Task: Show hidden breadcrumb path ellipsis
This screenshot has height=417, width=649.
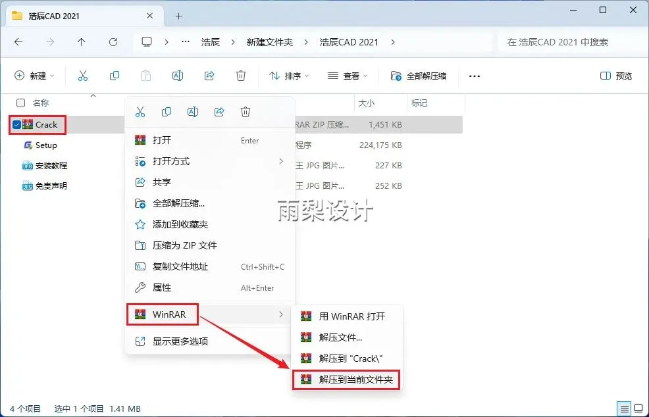Action: [x=186, y=42]
